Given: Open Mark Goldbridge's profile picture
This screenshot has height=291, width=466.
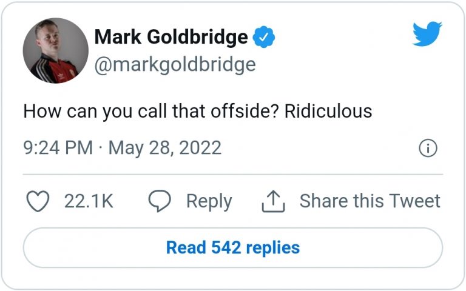Looking at the screenshot, I should click(x=55, y=50).
